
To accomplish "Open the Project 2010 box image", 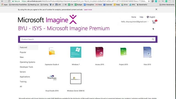I will [123, 52].
